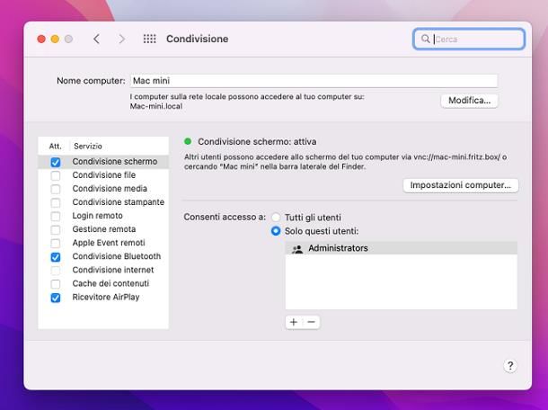The height and width of the screenshot is (410, 548).
Task: Click Condivisione schermo: attiva status text
Action: (257, 142)
